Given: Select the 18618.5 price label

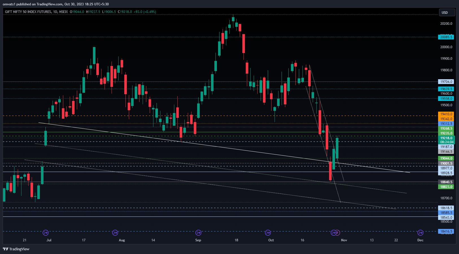Looking at the screenshot, I should (x=446, y=208).
